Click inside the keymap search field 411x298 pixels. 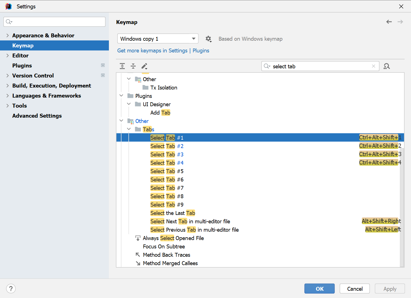pyautogui.click(x=318, y=66)
